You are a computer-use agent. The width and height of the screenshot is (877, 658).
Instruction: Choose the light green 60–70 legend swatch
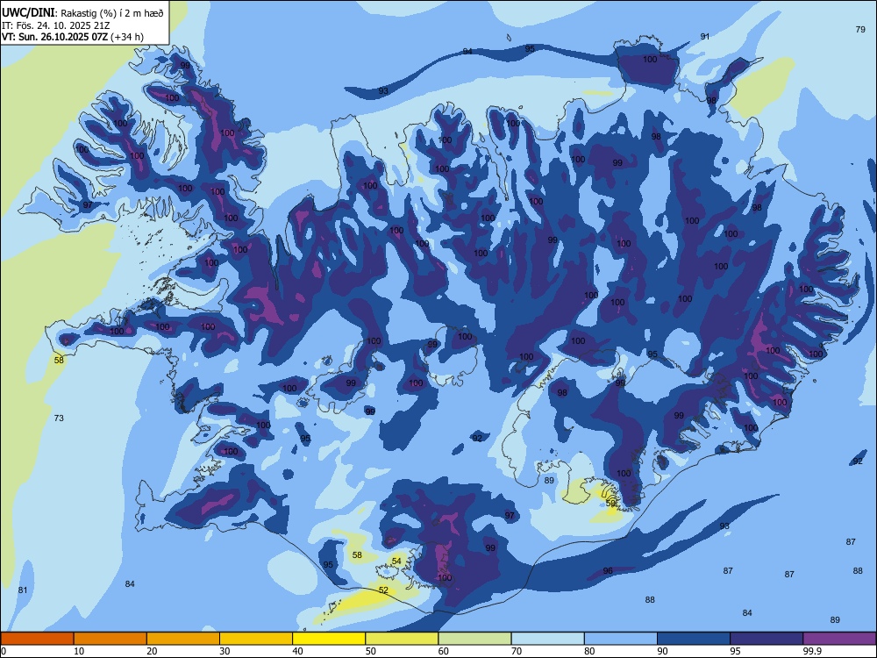tap(474, 639)
